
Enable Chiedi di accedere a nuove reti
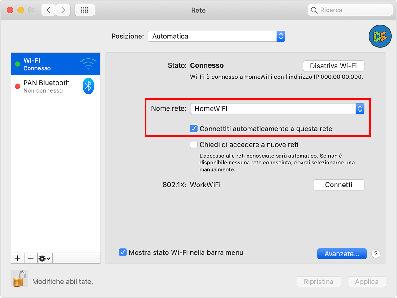point(194,144)
